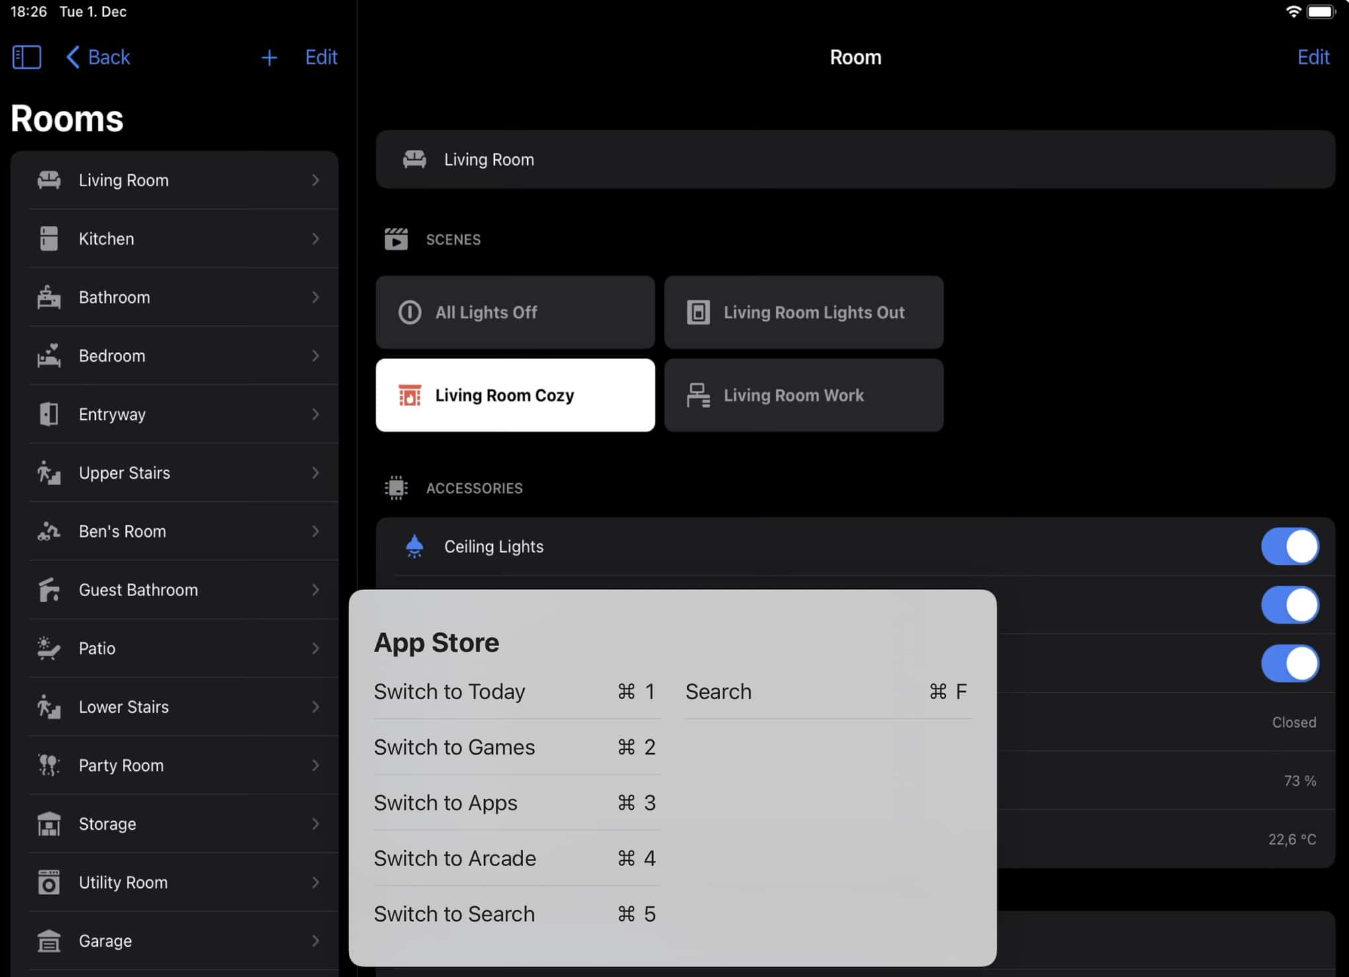Image resolution: width=1349 pixels, height=977 pixels.
Task: Click the Ceiling Lights label
Action: click(493, 547)
